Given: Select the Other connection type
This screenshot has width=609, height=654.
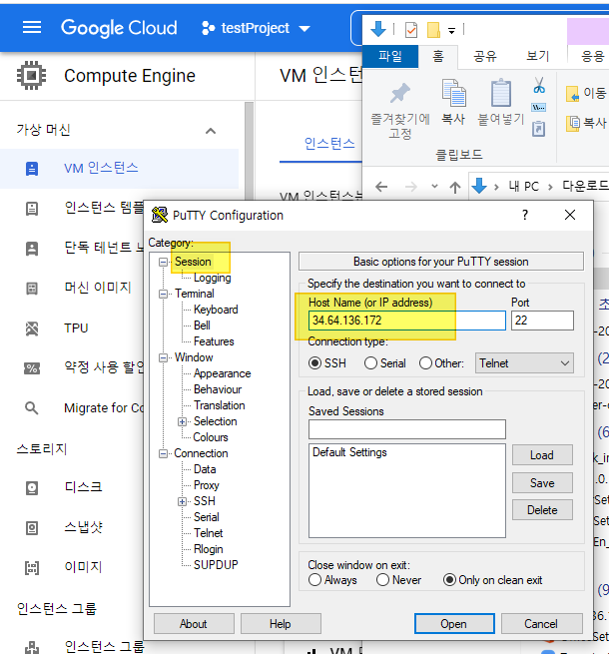Looking at the screenshot, I should click(x=425, y=363).
